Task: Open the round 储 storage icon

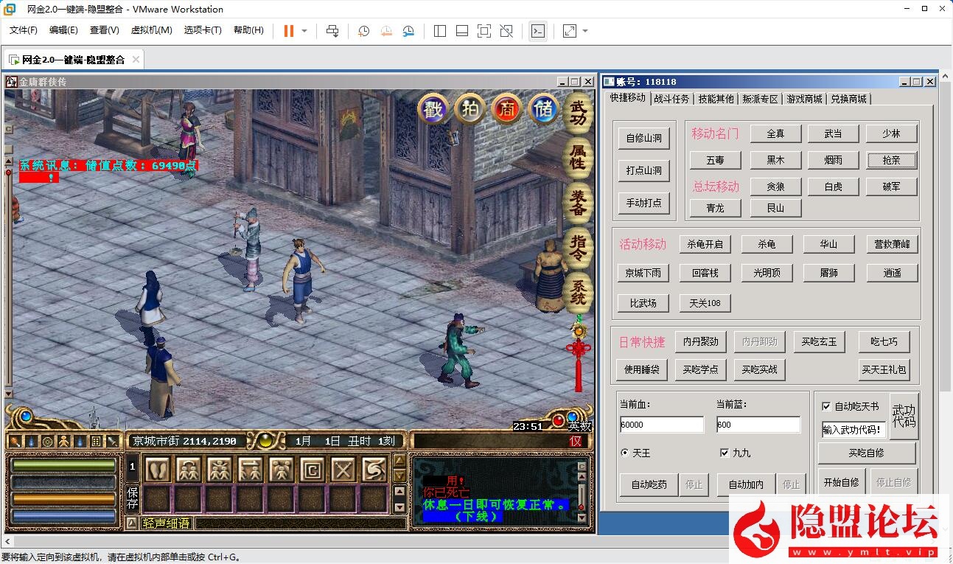Action: click(x=544, y=108)
